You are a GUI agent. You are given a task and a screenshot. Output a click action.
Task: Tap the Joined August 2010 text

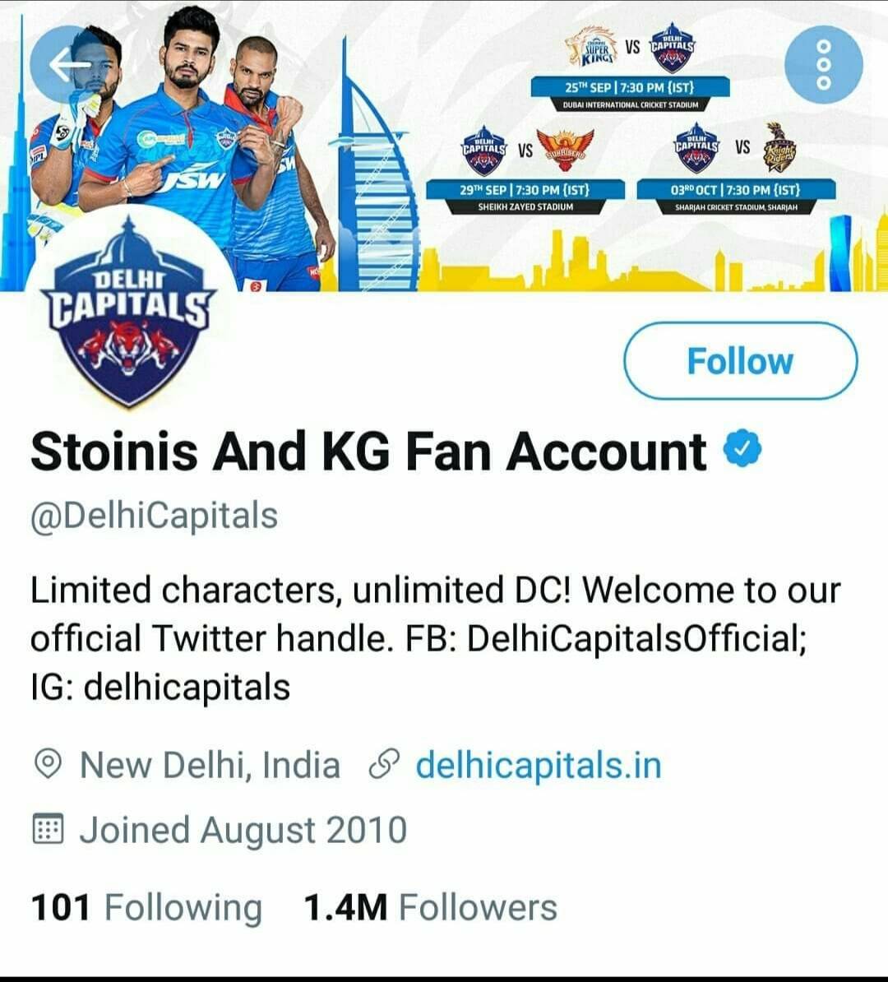click(x=243, y=830)
